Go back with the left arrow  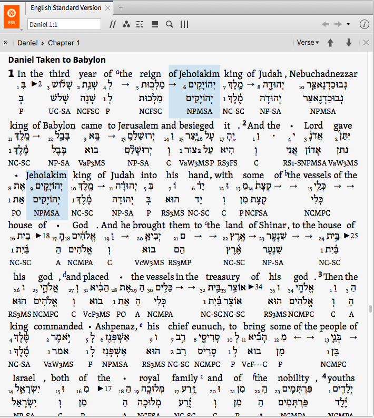pyautogui.click(x=326, y=25)
